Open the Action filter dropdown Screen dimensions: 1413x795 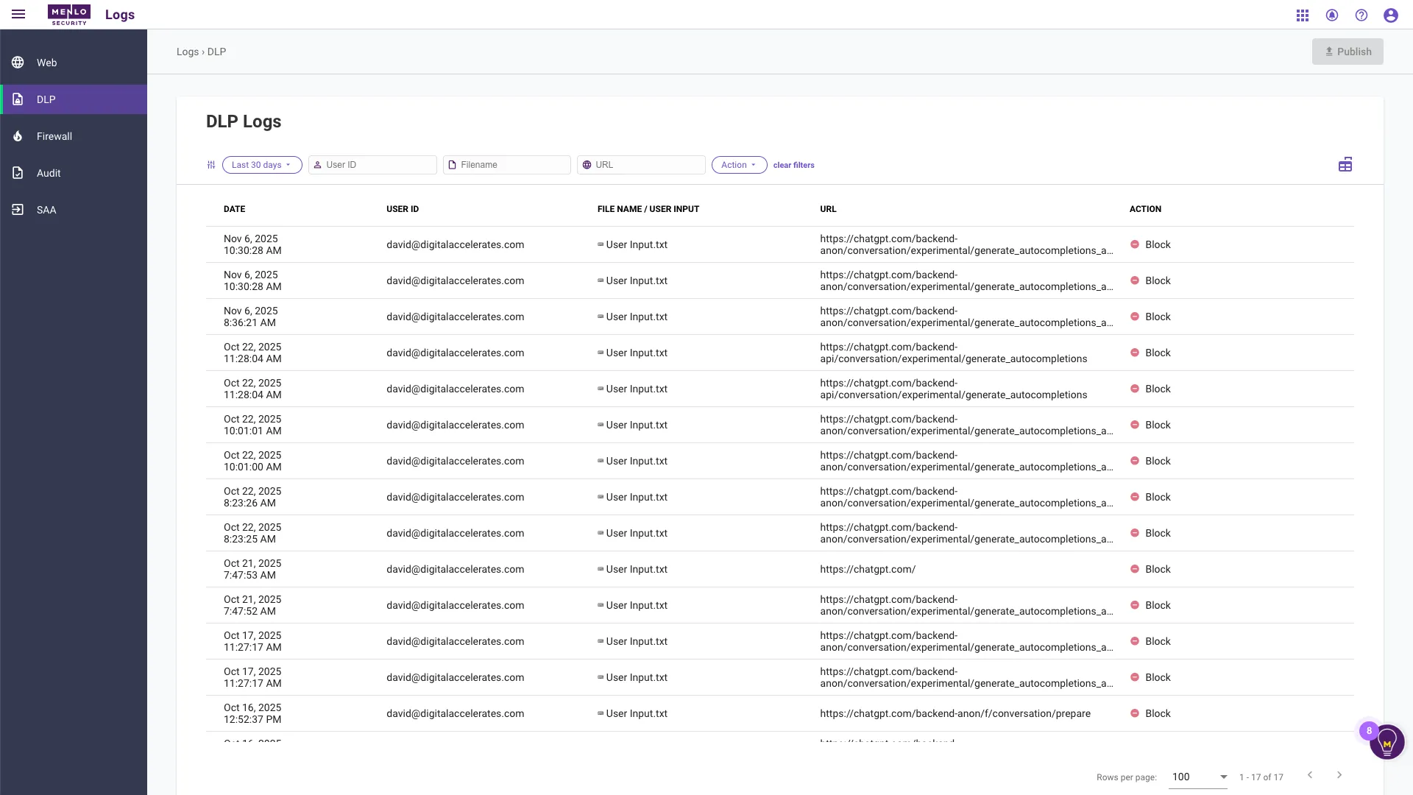738,164
